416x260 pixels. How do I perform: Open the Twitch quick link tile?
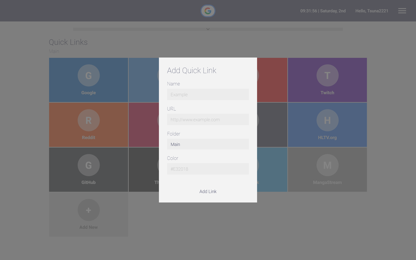point(327,80)
